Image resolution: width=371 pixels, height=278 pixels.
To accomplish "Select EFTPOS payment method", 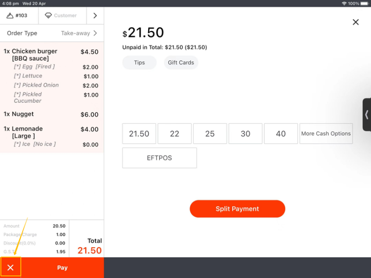I will click(x=159, y=158).
